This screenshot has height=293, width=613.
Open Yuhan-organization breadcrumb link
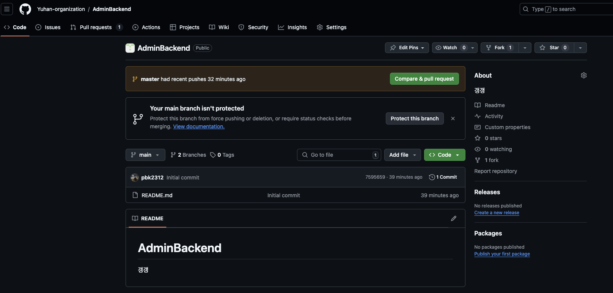point(61,9)
